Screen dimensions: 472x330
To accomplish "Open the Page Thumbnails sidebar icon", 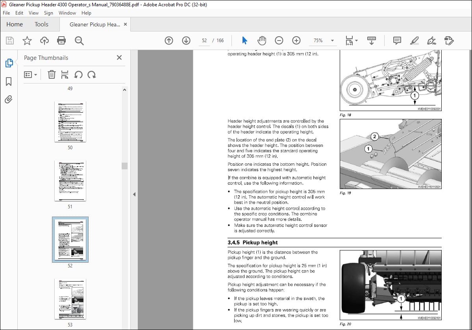I will [9, 63].
